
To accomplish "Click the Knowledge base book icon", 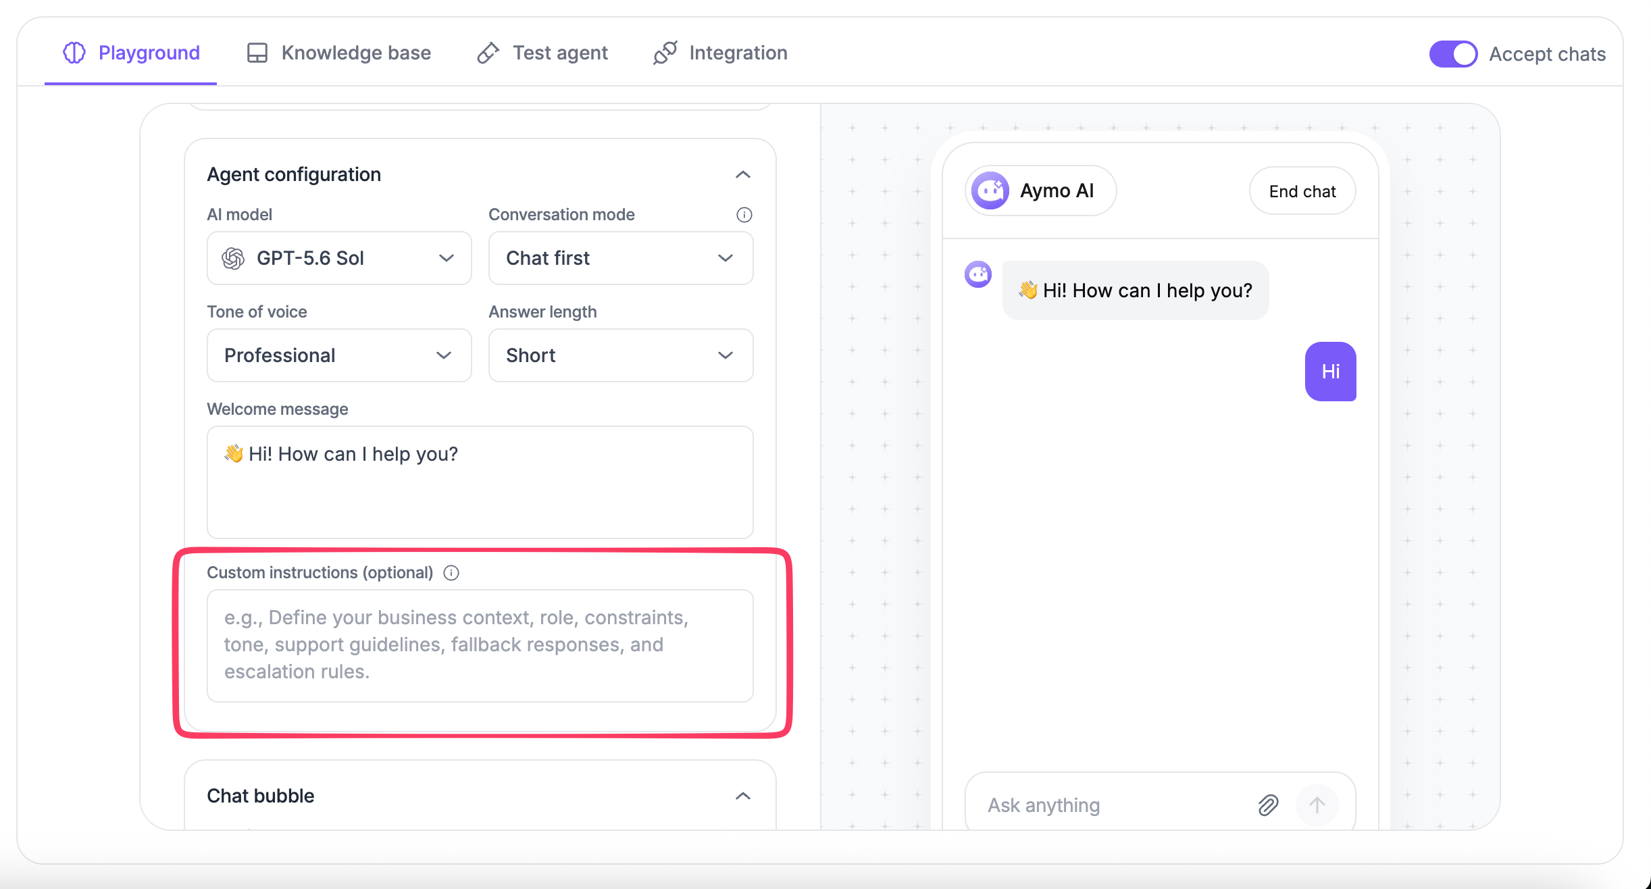I will (257, 53).
